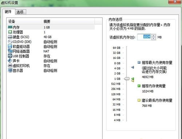Image resolution: width=182 pixels, height=139 pixels.
Task: Increase memory with the spinner up arrow
Action: (x=154, y=36)
